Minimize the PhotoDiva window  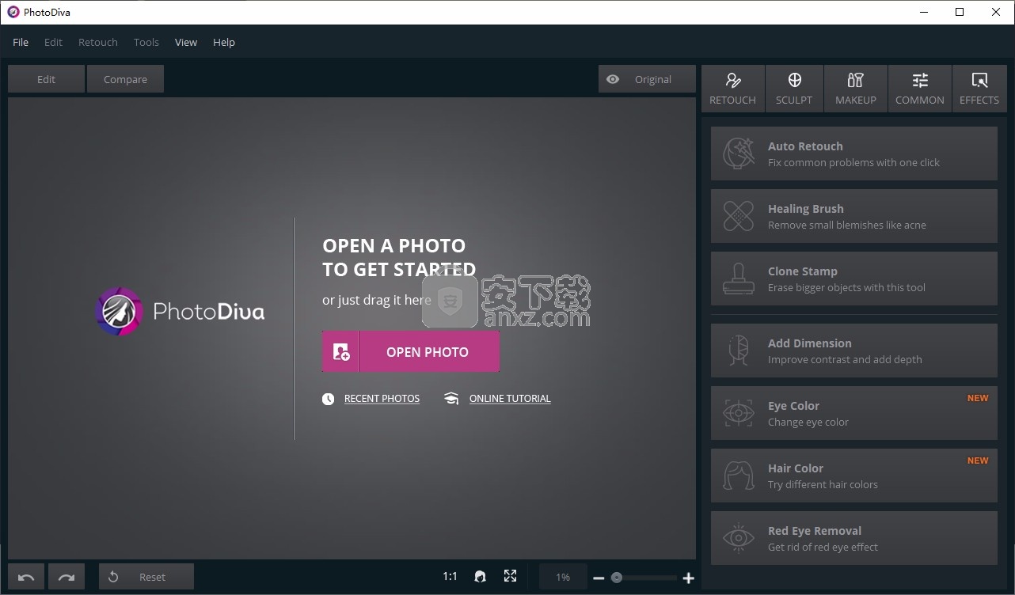click(924, 12)
